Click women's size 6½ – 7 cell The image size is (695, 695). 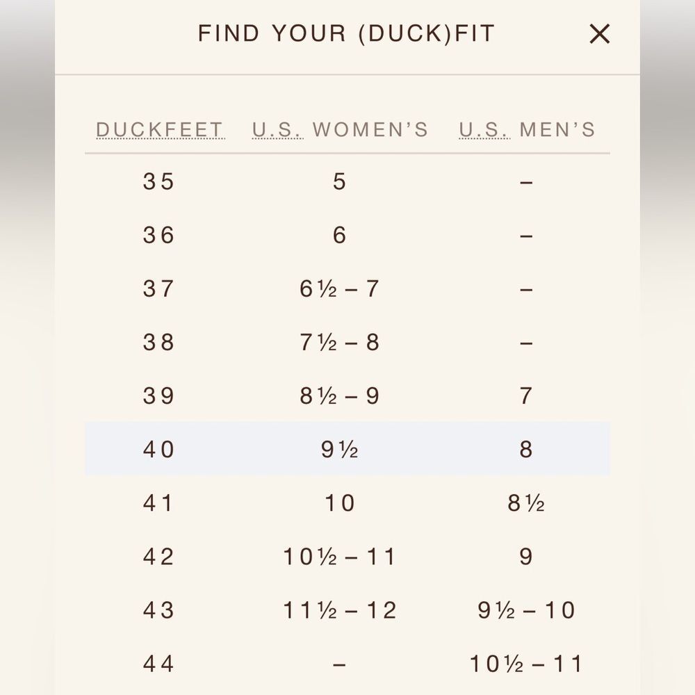(340, 289)
